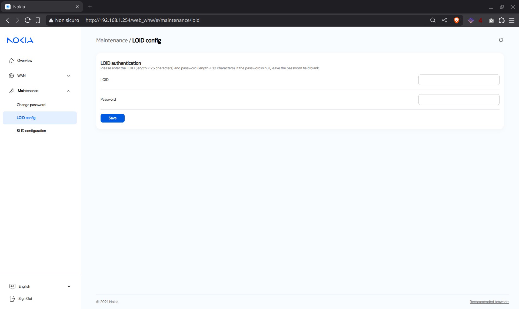Open the Change password menu item
This screenshot has width=519, height=309.
[x=31, y=105]
